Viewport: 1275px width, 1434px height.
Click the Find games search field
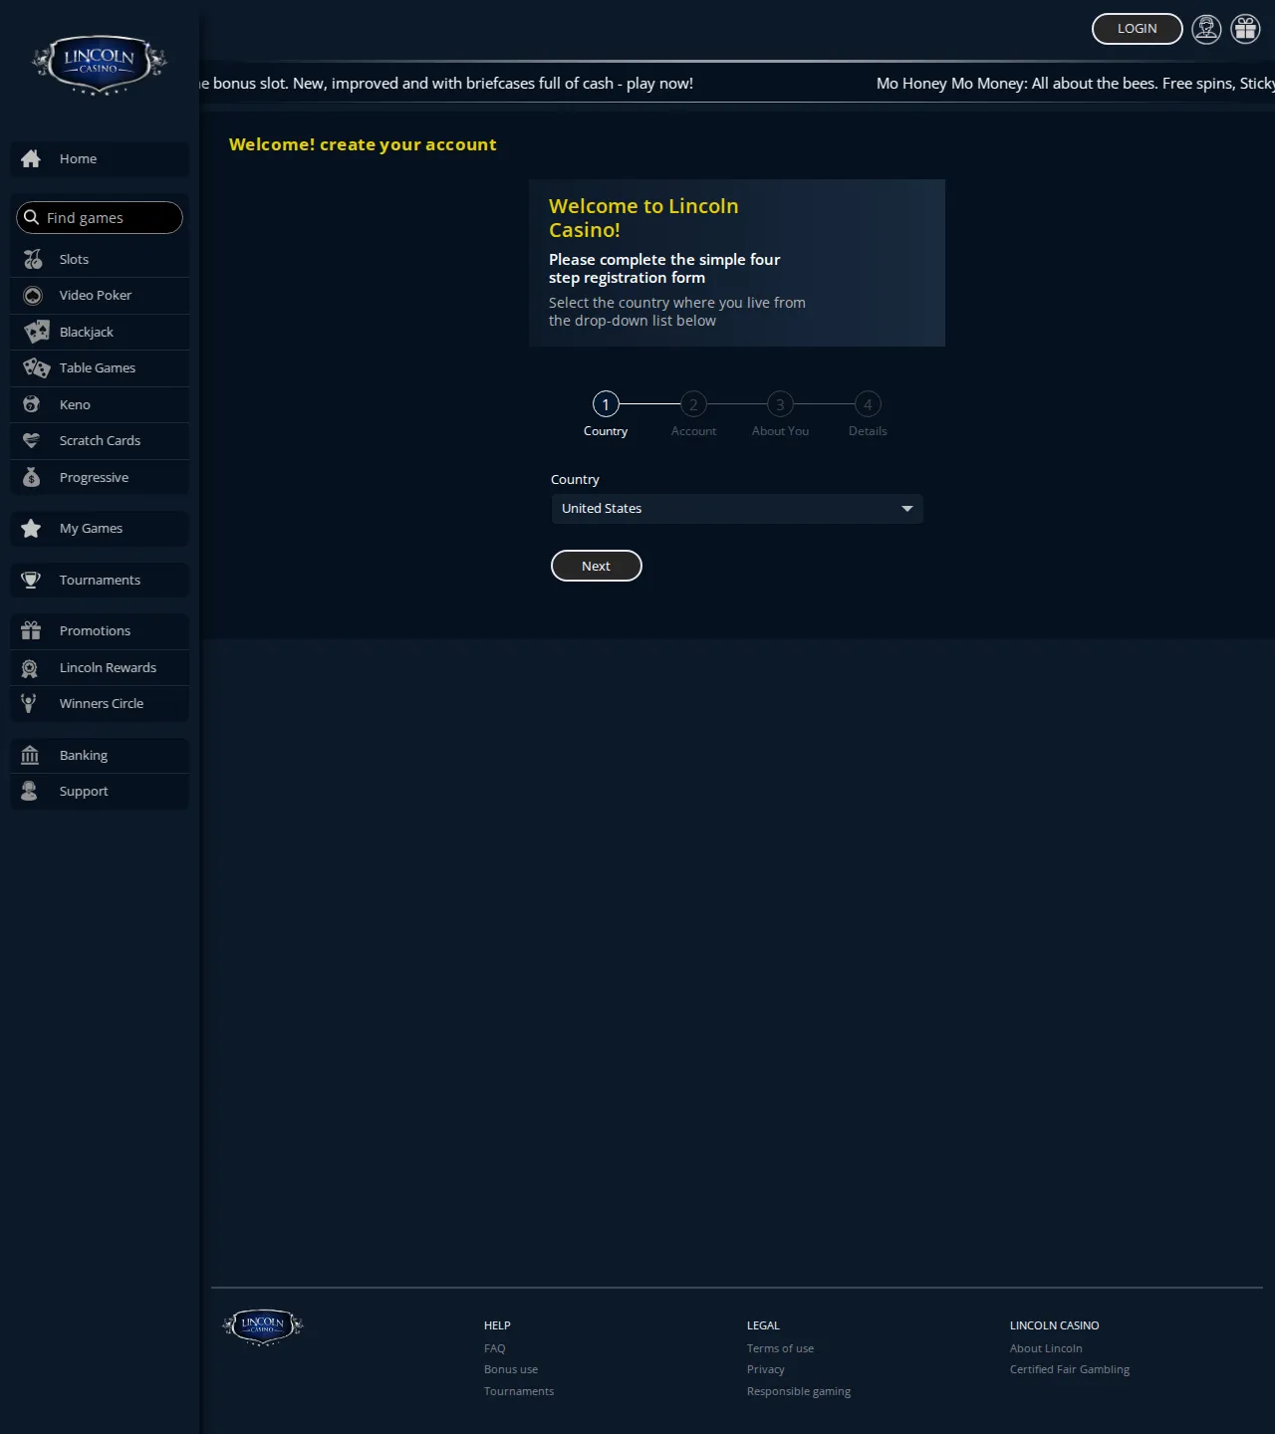100,217
